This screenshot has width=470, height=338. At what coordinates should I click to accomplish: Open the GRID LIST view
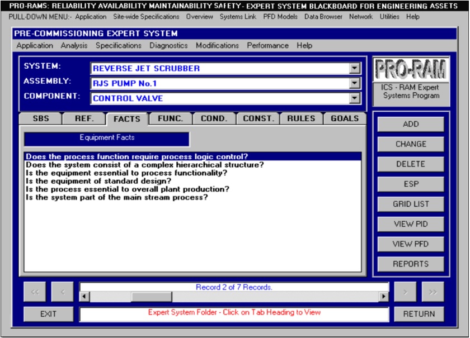411,204
